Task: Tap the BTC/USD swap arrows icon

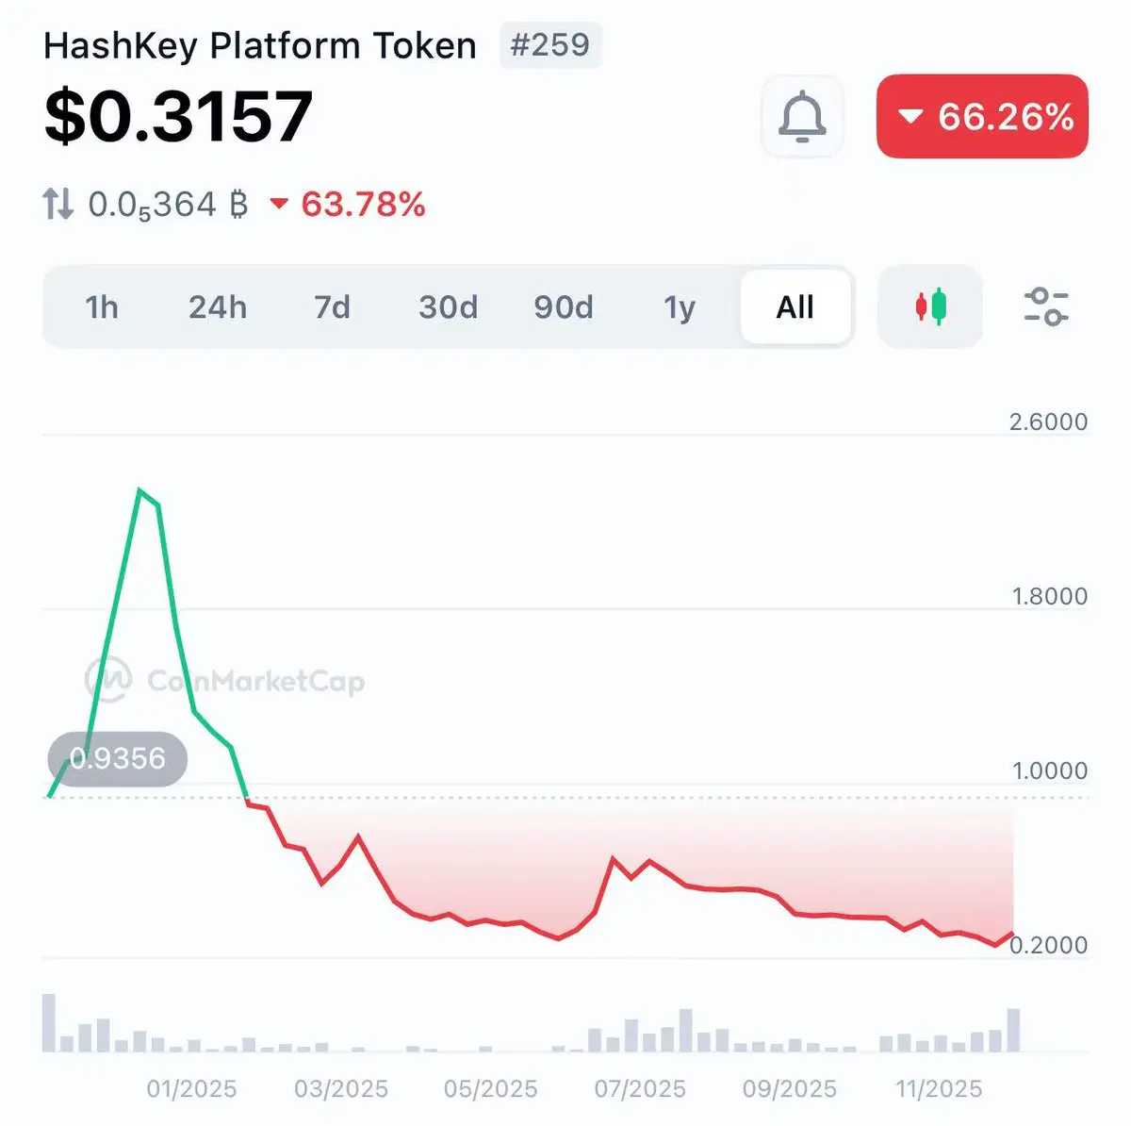Action: click(x=57, y=204)
